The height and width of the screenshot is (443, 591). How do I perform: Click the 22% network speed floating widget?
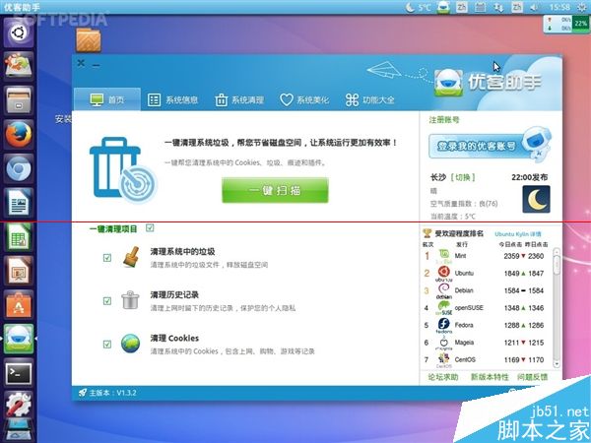point(565,24)
